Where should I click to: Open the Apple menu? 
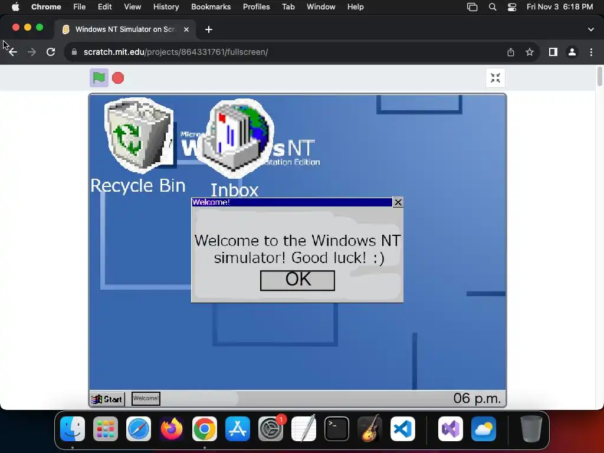click(x=15, y=7)
